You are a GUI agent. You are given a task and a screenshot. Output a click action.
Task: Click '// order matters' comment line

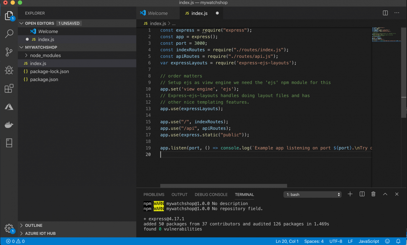(x=181, y=76)
